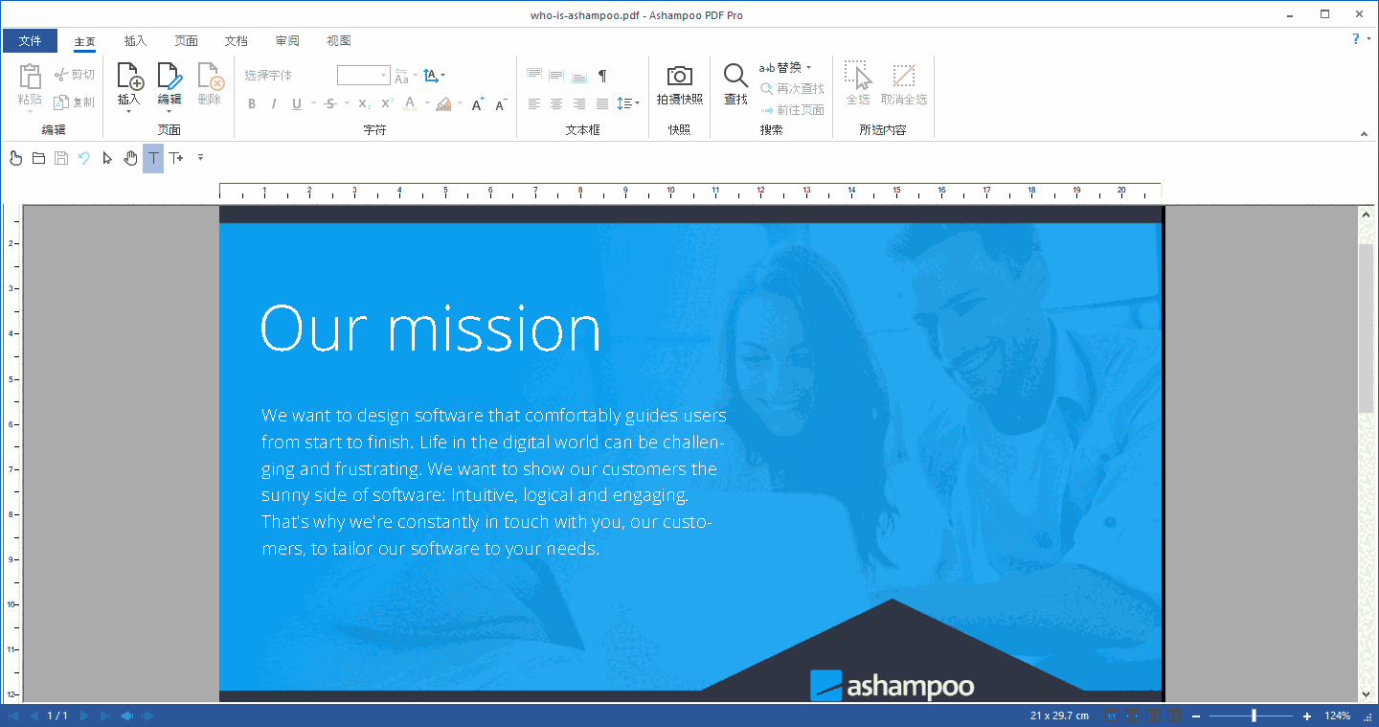
Task: Toggle bold formatting with the B icon
Action: coord(251,103)
